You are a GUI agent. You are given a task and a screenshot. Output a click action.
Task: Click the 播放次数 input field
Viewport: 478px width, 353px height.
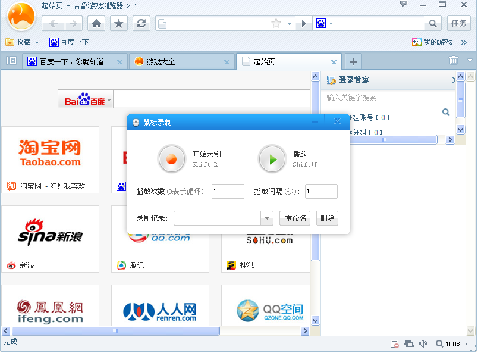228,192
